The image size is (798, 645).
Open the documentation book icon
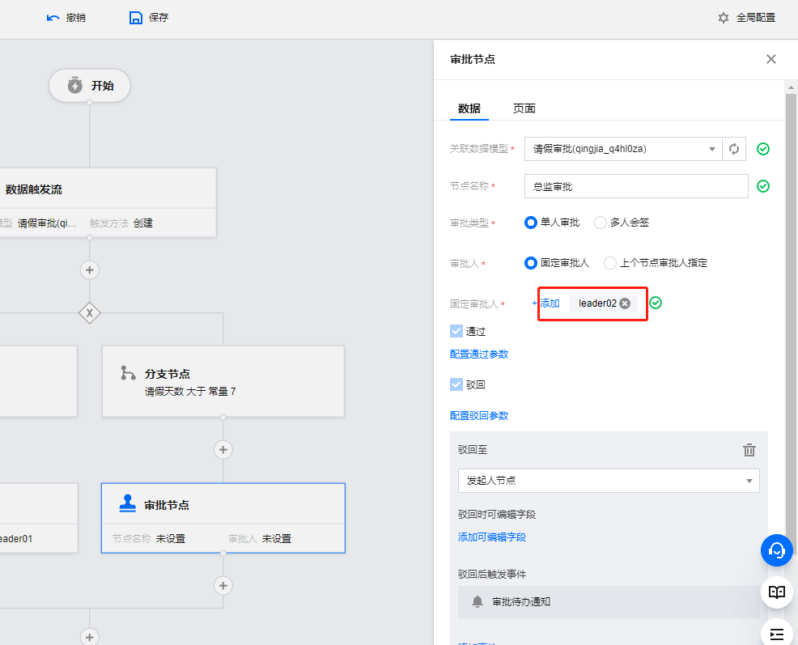(x=777, y=592)
